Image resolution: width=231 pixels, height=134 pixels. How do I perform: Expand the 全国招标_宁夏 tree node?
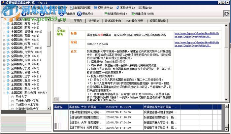[x=4, y=68]
